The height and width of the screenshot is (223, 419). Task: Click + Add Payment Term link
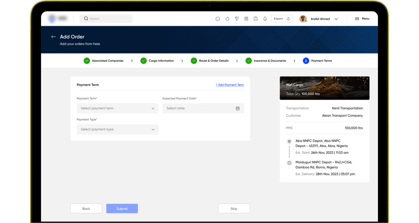(230, 85)
